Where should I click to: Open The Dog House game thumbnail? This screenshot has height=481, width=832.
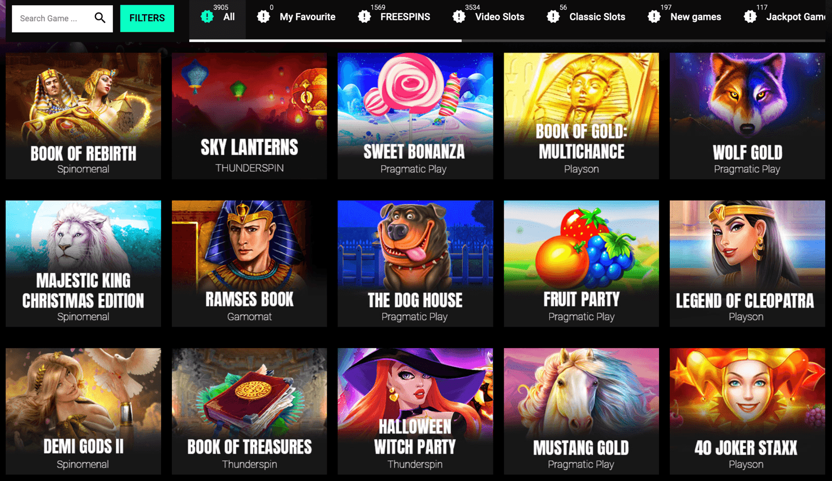[x=415, y=263]
